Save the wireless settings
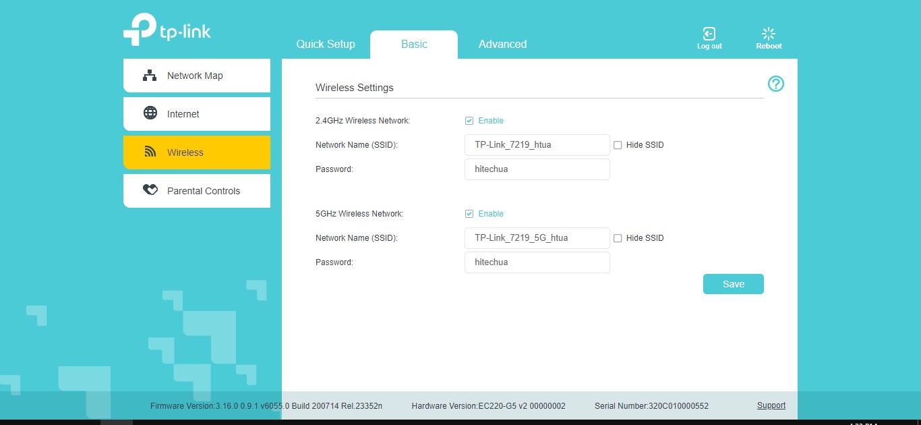Image resolution: width=921 pixels, height=425 pixels. (x=733, y=284)
